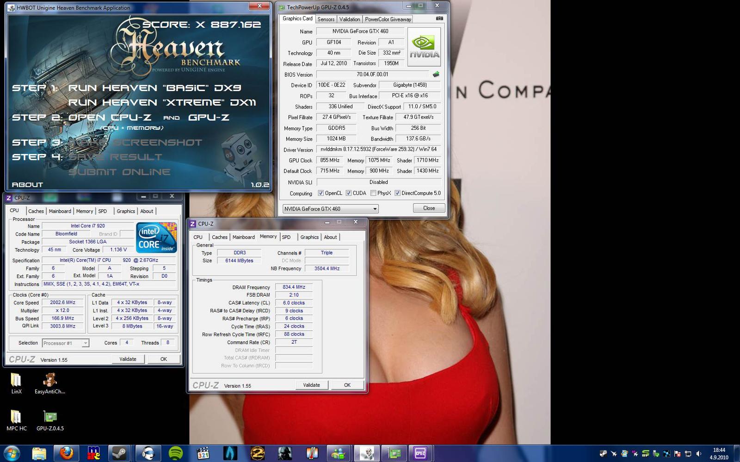Click the Steam tray icon

tap(603, 454)
